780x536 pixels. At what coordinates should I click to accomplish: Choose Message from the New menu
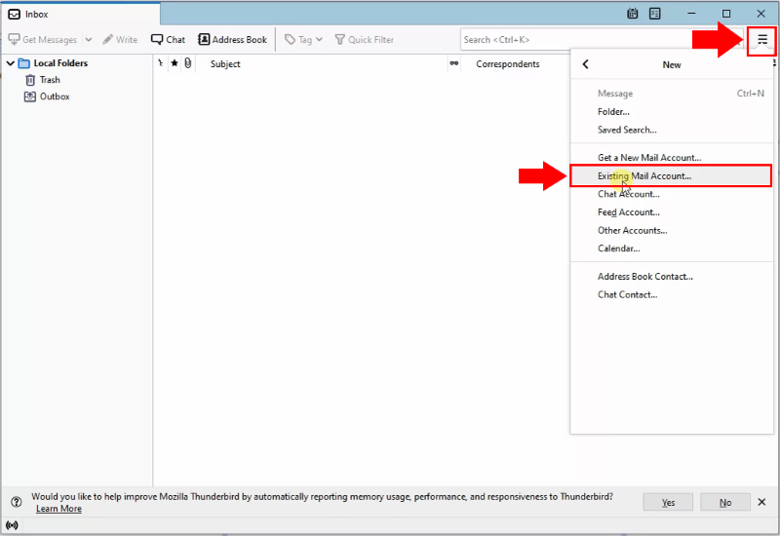672,93
